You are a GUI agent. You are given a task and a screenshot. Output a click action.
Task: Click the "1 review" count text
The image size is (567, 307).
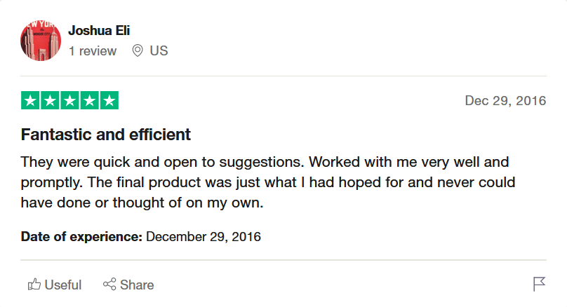coord(93,51)
